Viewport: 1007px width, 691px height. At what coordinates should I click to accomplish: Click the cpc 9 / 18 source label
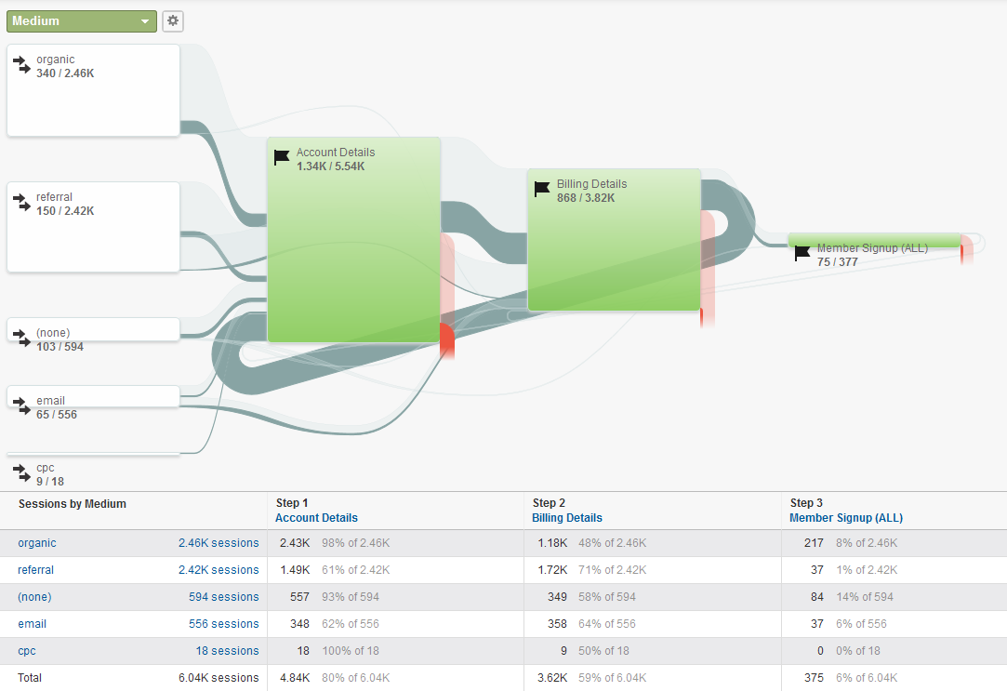(50, 474)
